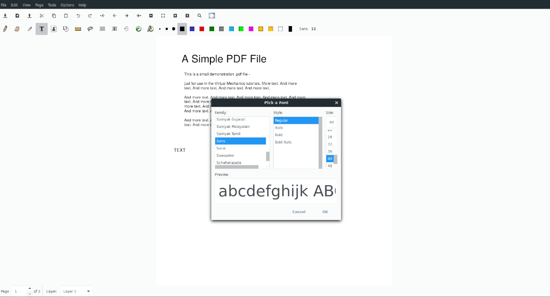
Task: Click the Page width zoom icon
Action: click(x=163, y=16)
